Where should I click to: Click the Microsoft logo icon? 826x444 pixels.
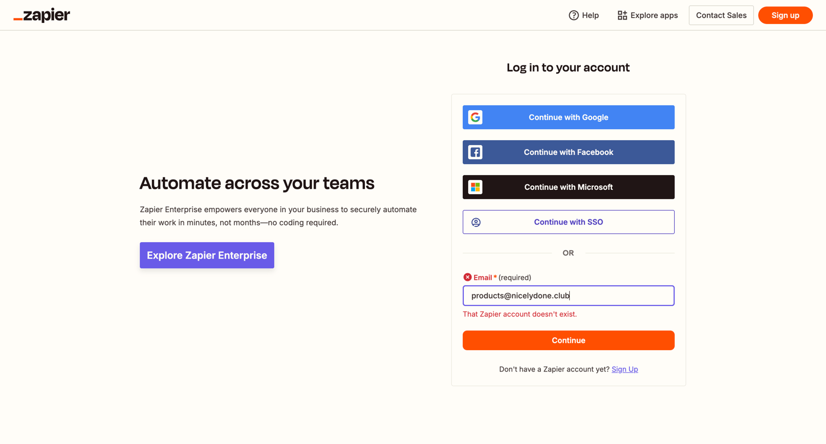475,187
